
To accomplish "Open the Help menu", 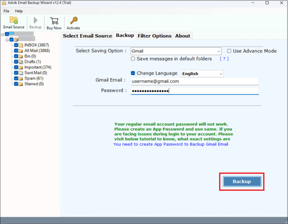I will 19,11.
